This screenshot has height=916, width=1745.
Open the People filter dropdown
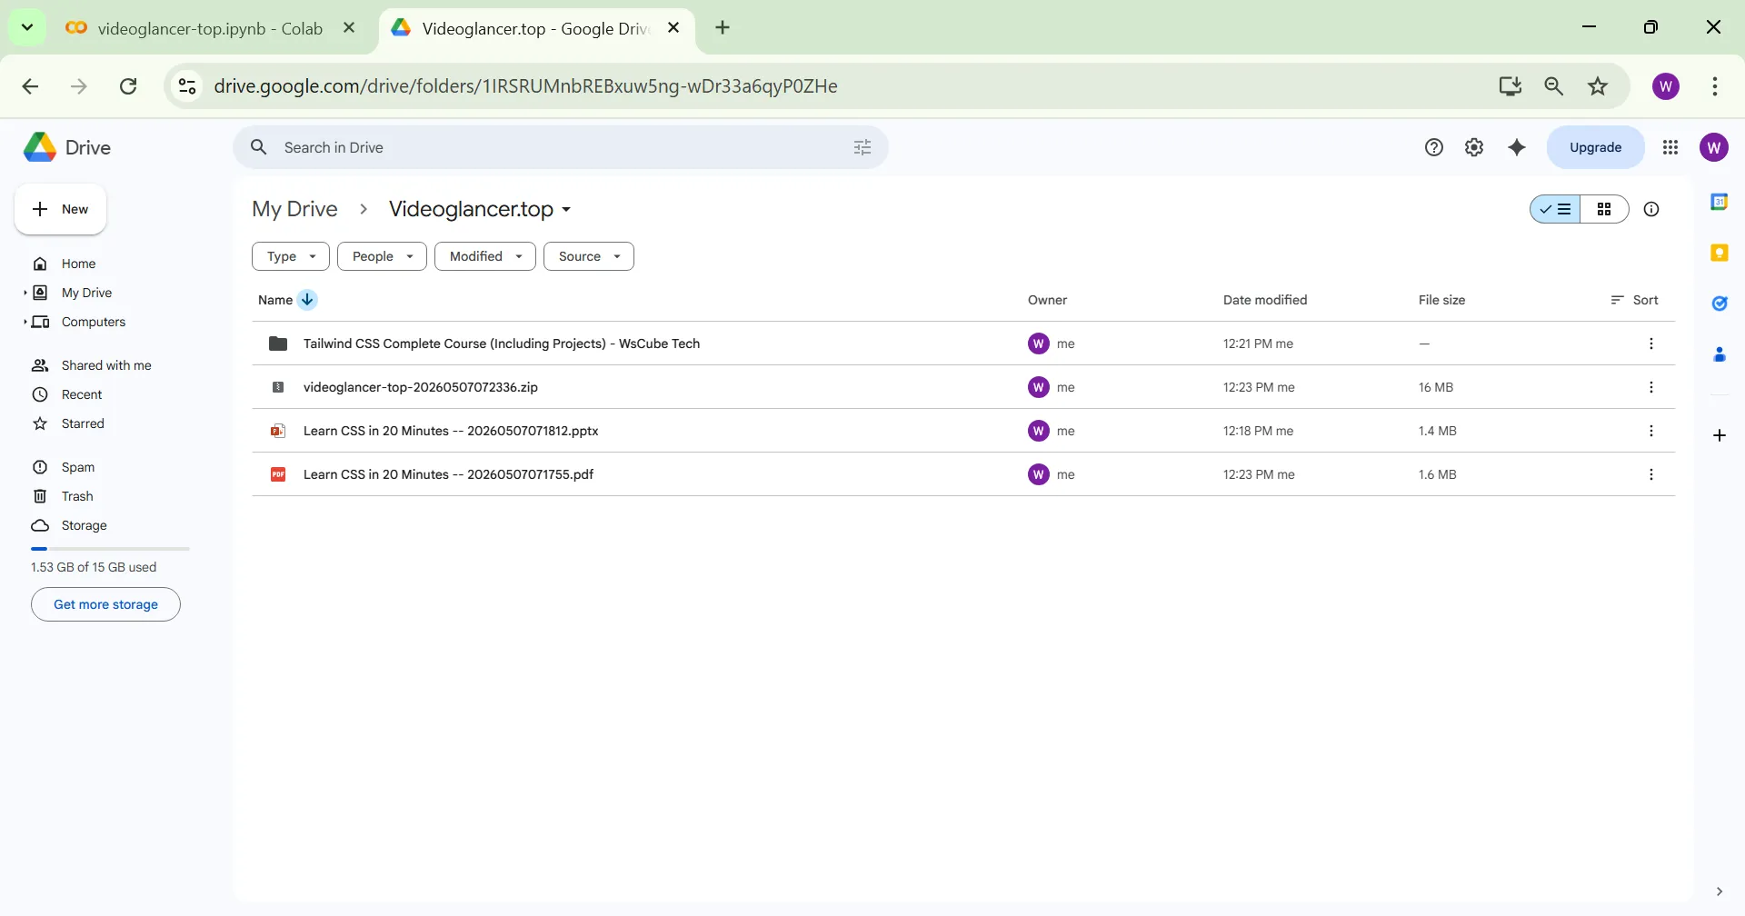[x=382, y=256]
